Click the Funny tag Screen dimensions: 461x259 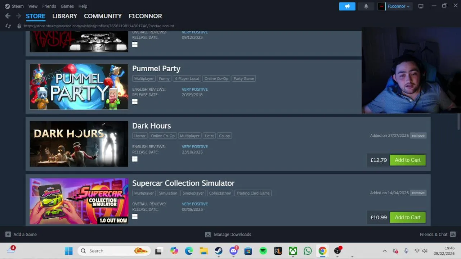click(x=164, y=78)
